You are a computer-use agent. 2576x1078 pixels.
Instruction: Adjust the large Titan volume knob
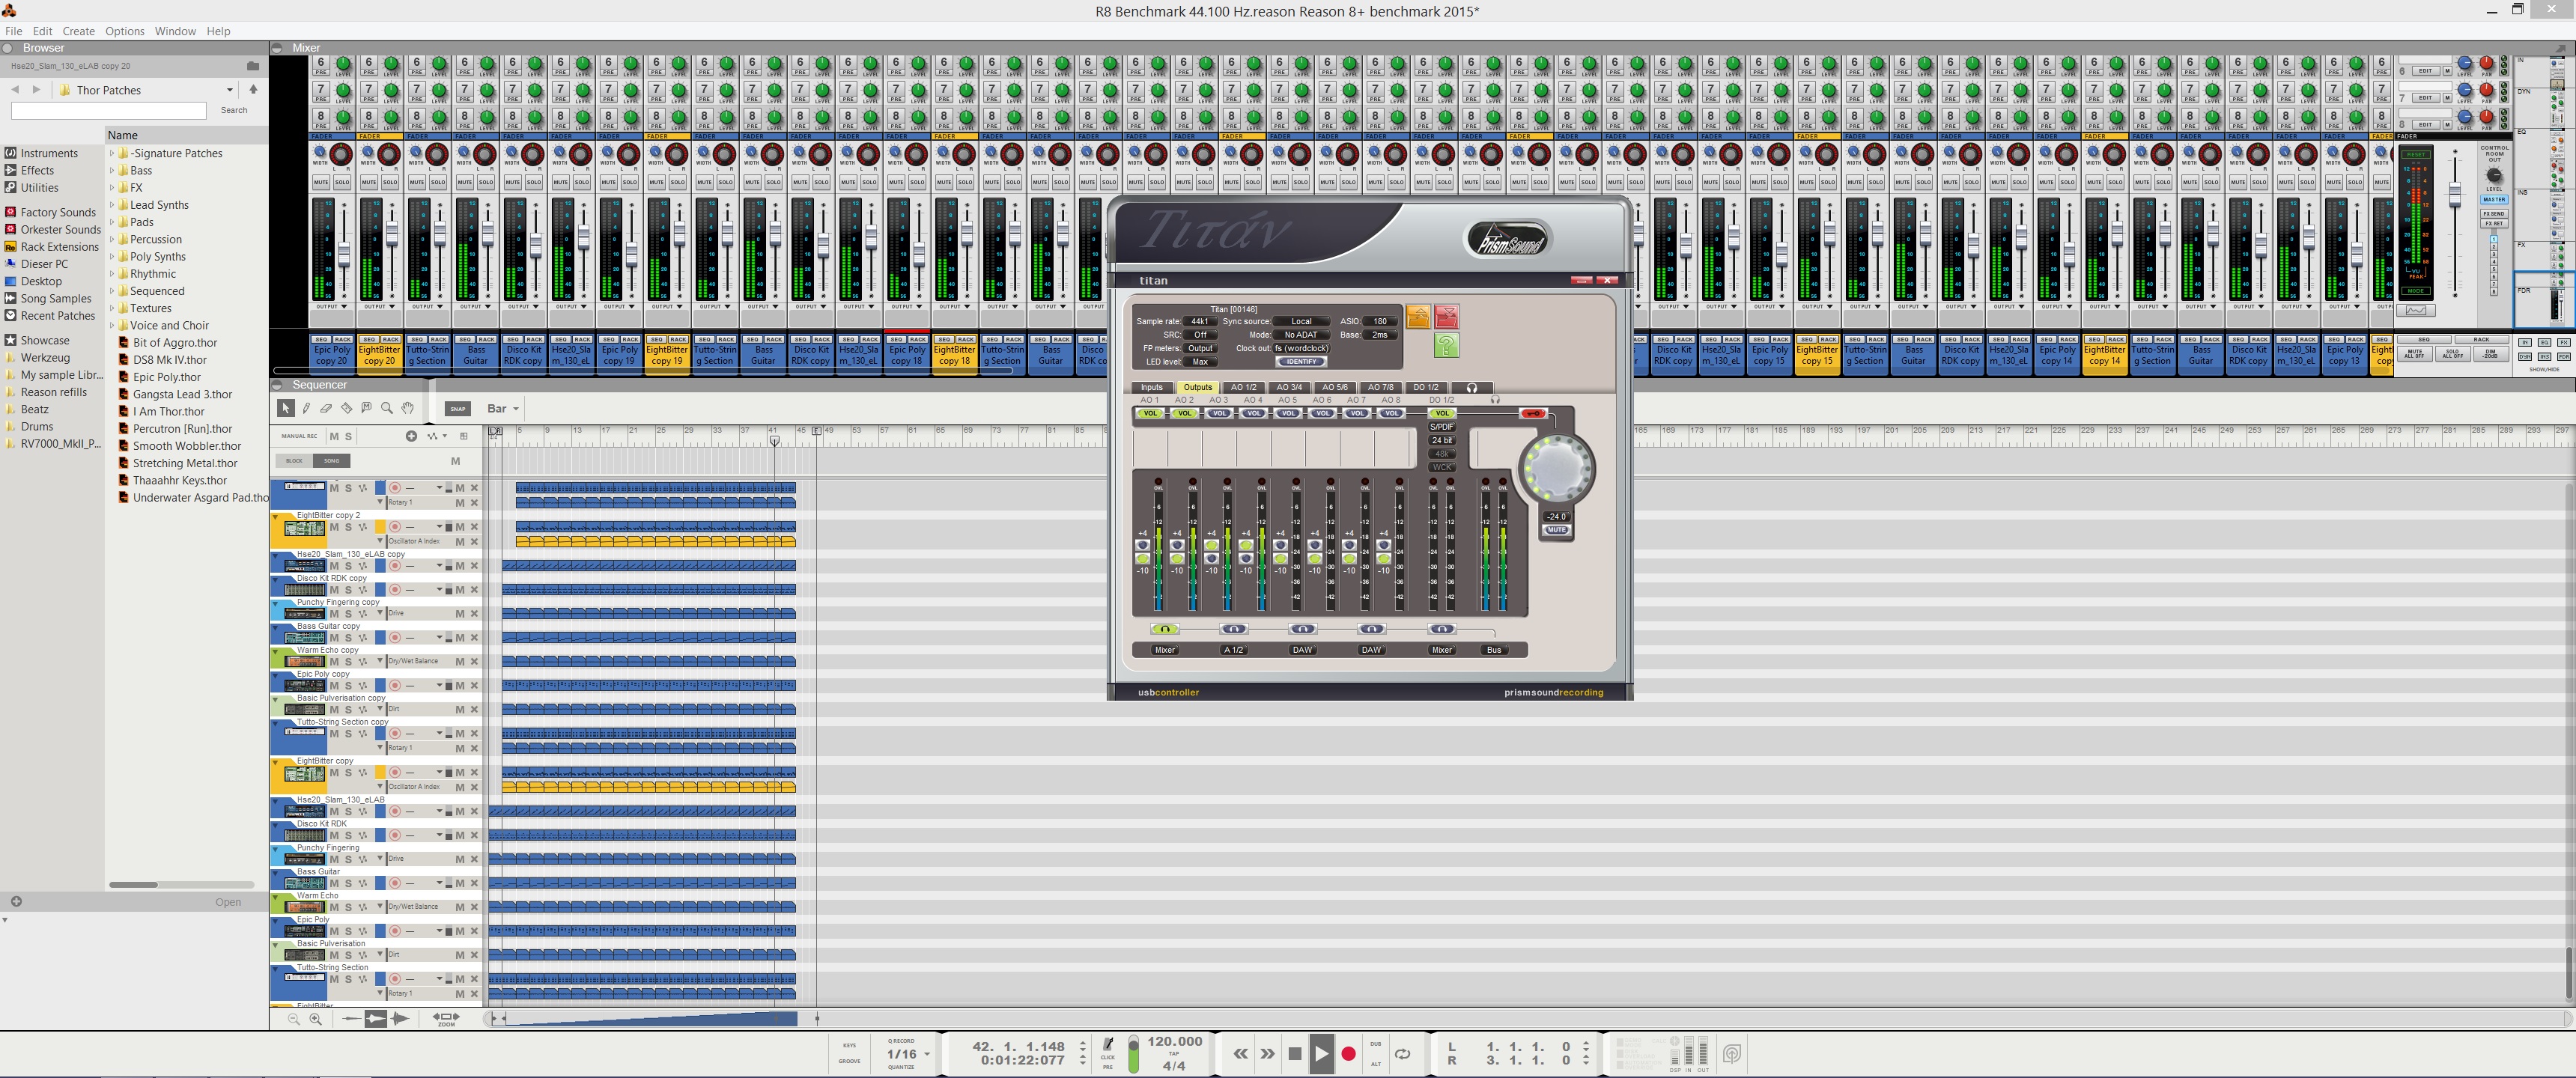click(x=1556, y=469)
